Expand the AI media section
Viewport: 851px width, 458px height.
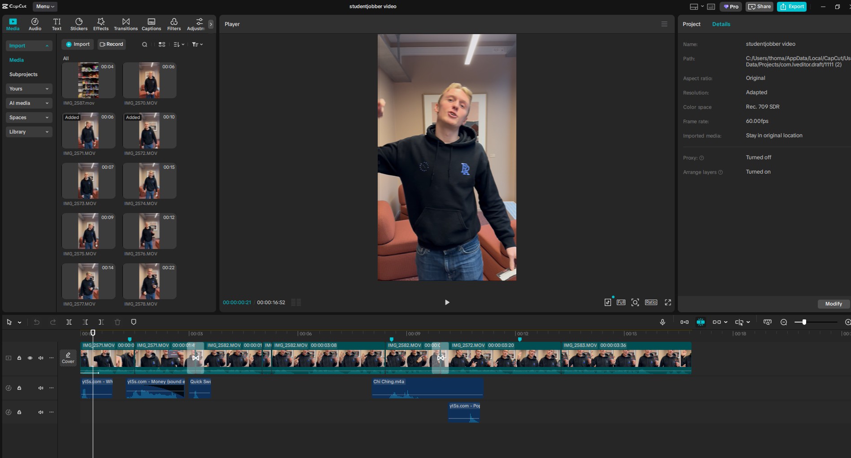tap(29, 103)
